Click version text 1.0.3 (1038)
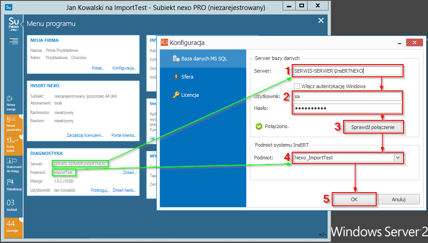 tap(64, 181)
